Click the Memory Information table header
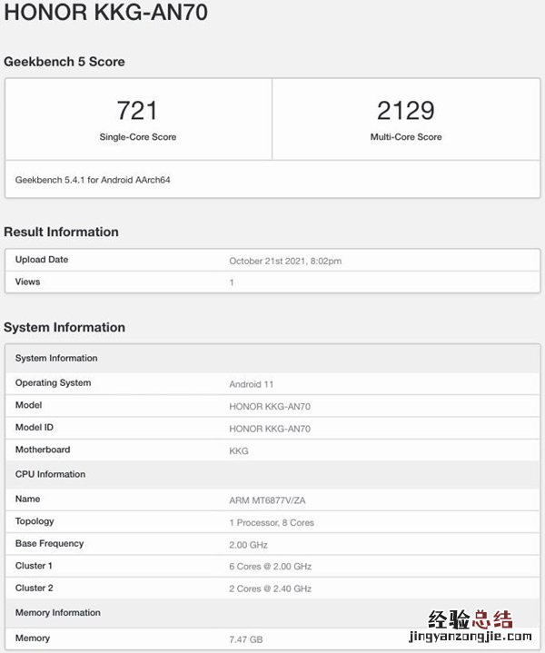The width and height of the screenshot is (545, 653). pyautogui.click(x=272, y=613)
